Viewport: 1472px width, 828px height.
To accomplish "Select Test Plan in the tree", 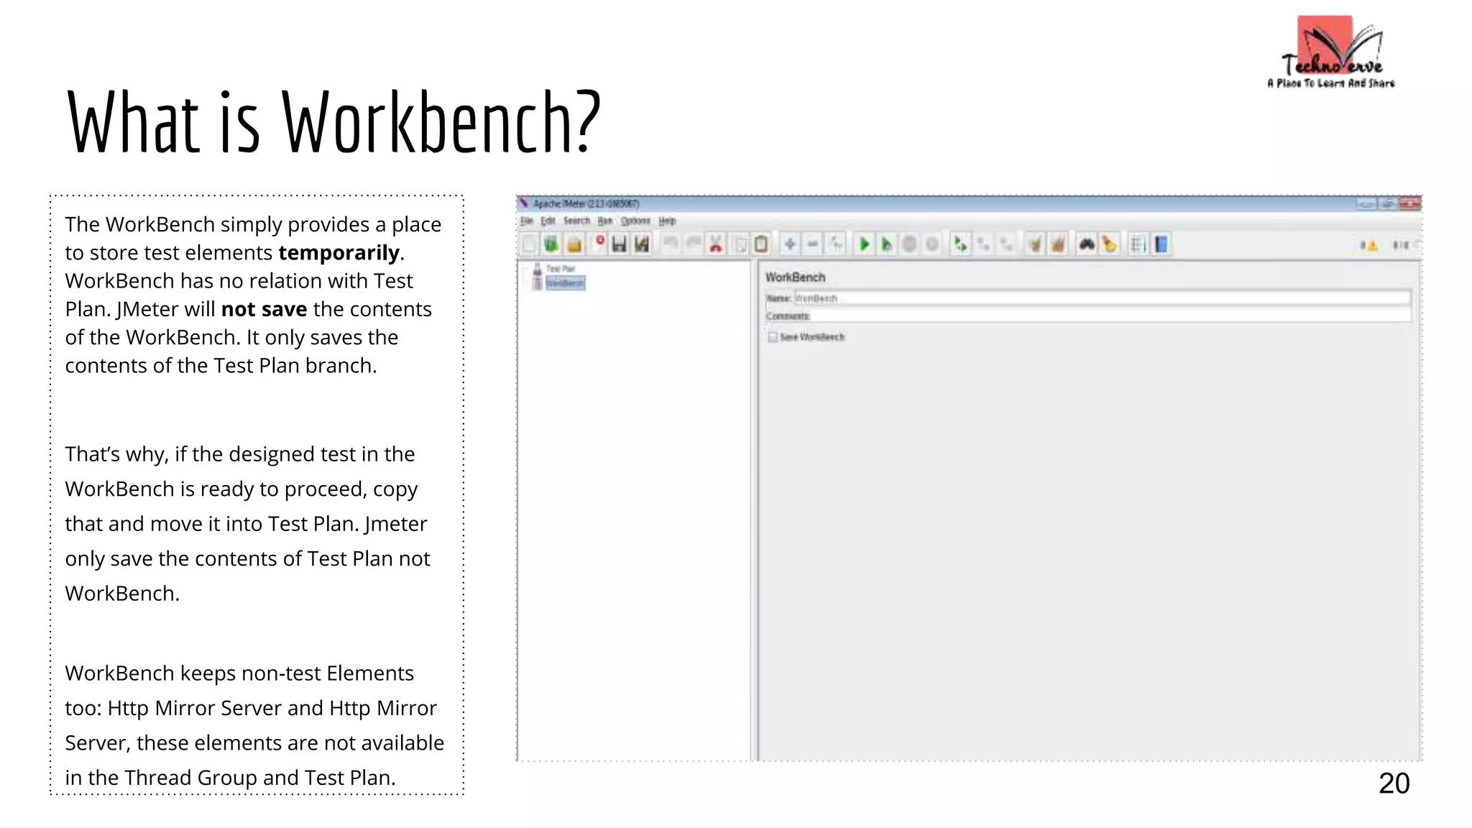I will click(561, 269).
